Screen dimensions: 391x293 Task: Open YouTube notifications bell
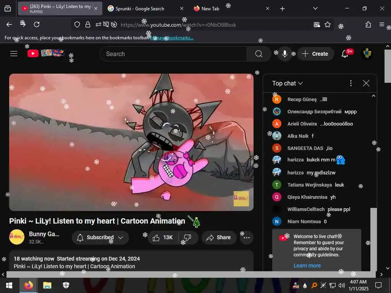[345, 54]
